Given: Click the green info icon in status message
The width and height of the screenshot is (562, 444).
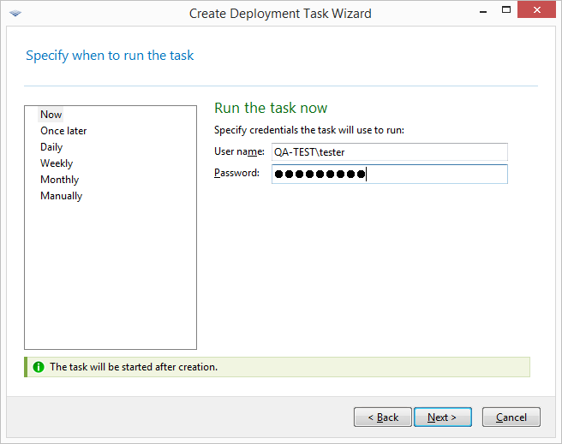Looking at the screenshot, I should [x=38, y=367].
